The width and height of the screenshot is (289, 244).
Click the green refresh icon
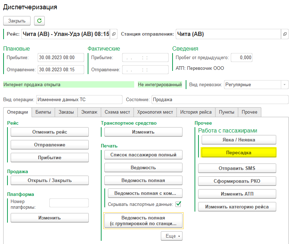coord(39,21)
